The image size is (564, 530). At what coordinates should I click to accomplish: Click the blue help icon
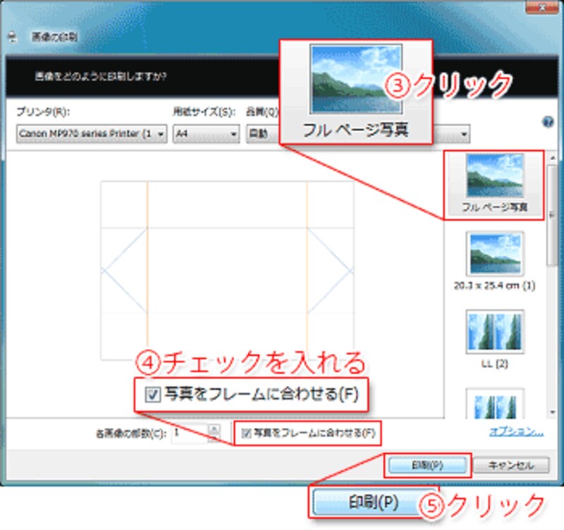point(548,122)
